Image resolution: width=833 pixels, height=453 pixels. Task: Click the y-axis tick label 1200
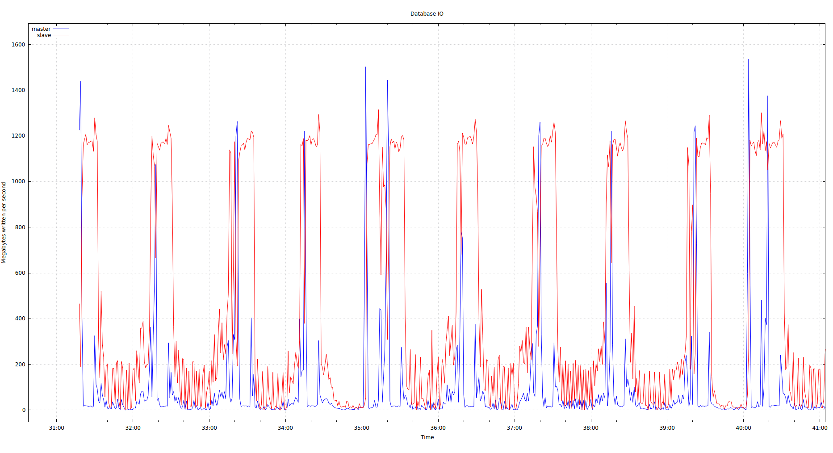[18, 136]
